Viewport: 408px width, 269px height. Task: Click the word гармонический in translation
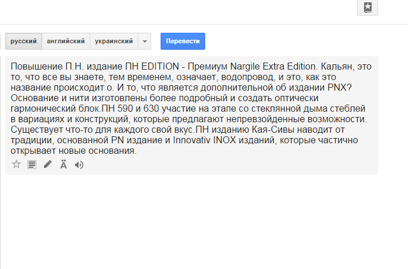[43, 109]
